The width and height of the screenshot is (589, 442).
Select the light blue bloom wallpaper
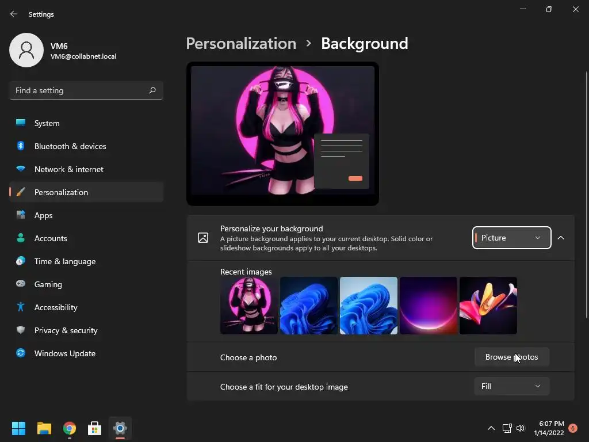click(x=369, y=306)
